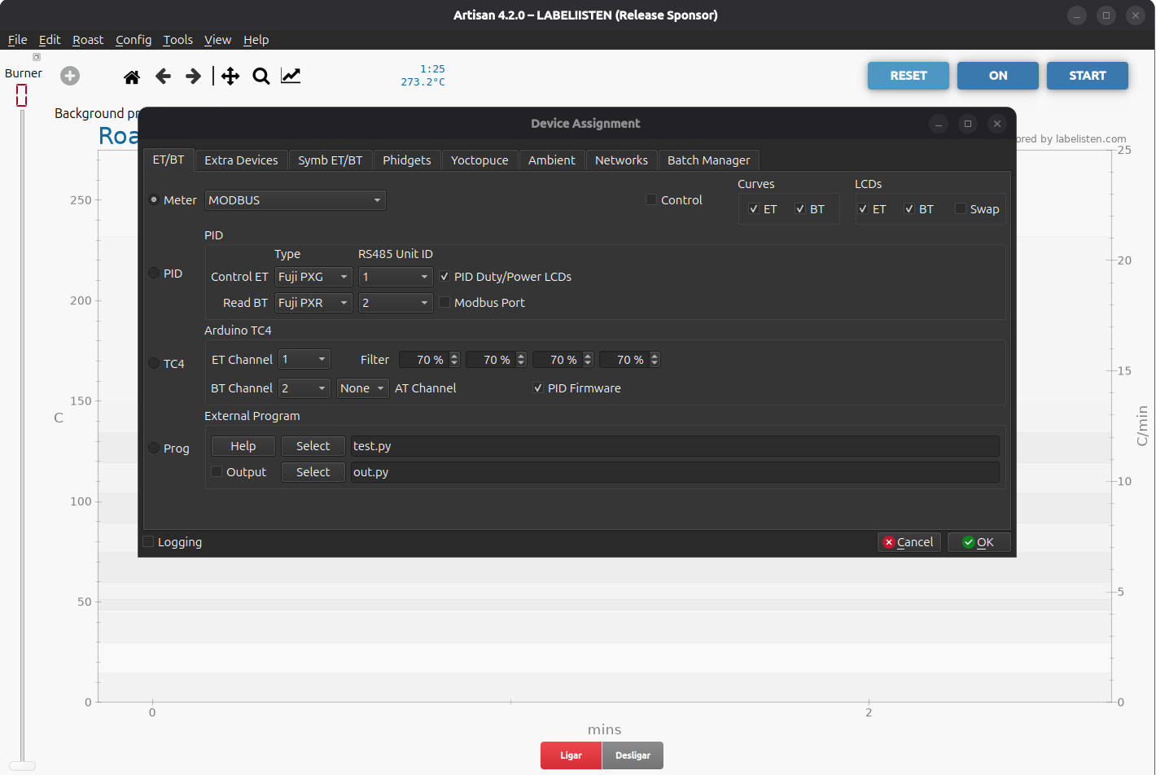Toggle the LCDs BT checkbox
Image resolution: width=1156 pixels, height=775 pixels.
point(909,209)
